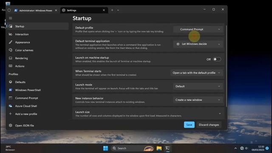Image resolution: width=272 pixels, height=153 pixels.
Task: Click the Command Prompt profile icon
Action: (x=11, y=98)
